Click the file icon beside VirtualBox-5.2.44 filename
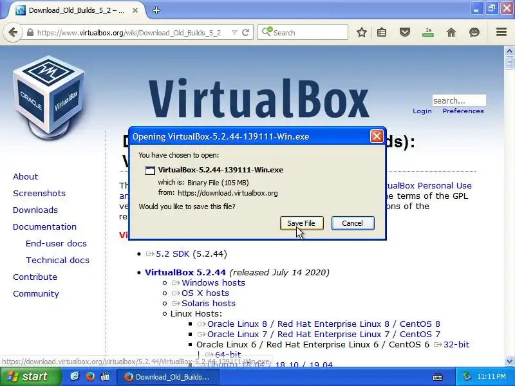Viewport: 515px width, 386px height. 150,170
